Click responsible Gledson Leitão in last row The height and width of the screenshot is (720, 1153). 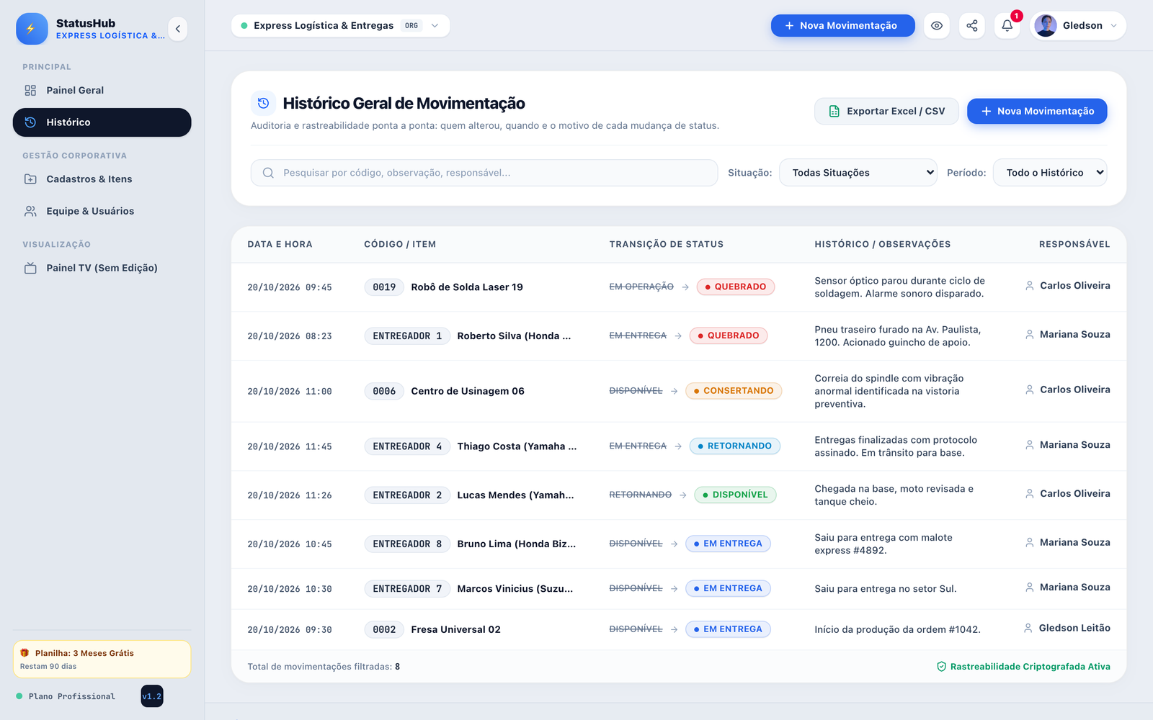click(x=1074, y=628)
